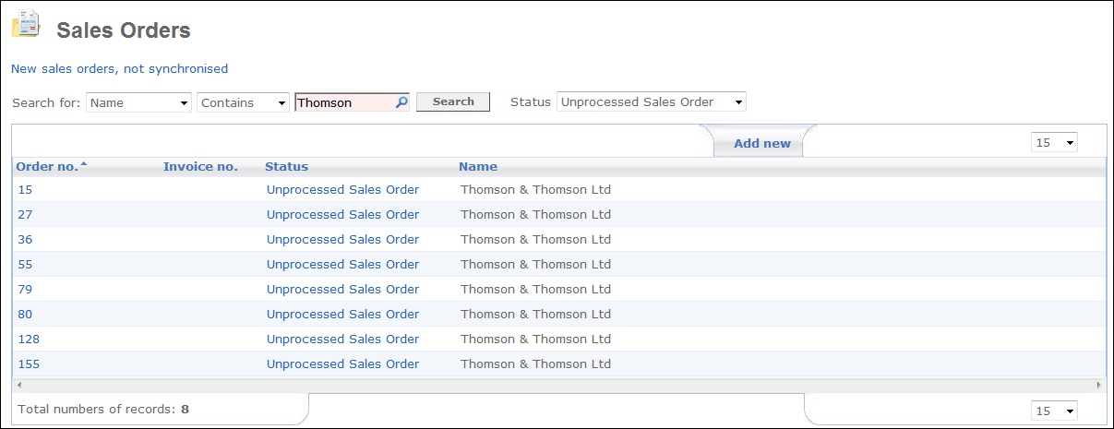The image size is (1114, 429).
Task: Click the Order no. sort arrow
Action: click(84, 164)
